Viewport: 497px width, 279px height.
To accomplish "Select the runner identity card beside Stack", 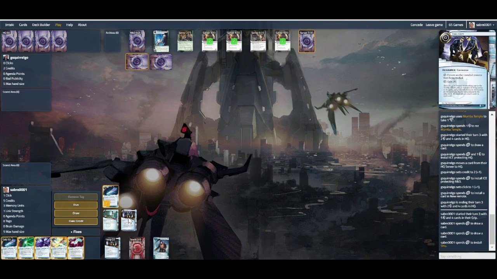I will [x=161, y=248].
